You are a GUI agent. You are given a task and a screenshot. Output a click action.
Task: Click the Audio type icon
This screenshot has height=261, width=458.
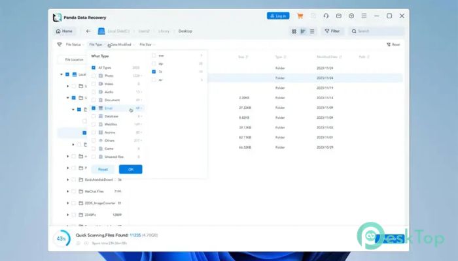click(x=101, y=92)
